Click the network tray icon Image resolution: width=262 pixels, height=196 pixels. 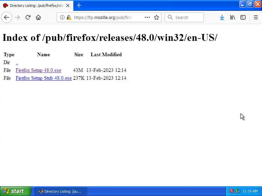(237, 191)
